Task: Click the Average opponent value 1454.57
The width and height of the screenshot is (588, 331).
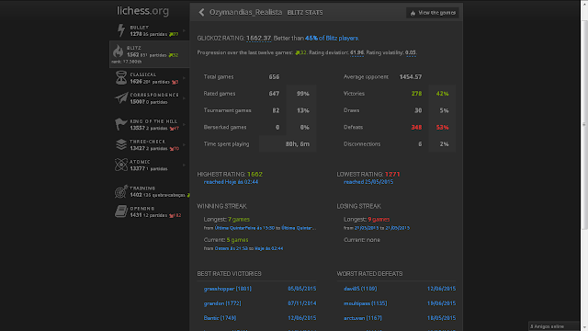Action: [x=411, y=77]
